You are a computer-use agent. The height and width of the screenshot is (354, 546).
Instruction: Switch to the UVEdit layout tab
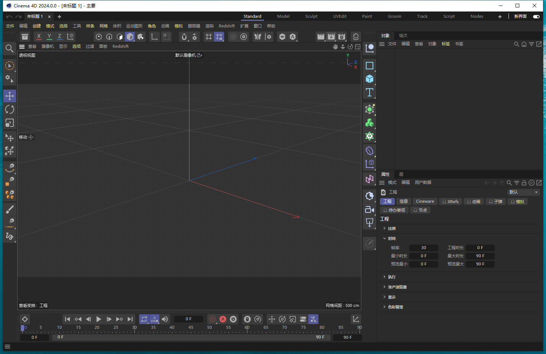(339, 16)
